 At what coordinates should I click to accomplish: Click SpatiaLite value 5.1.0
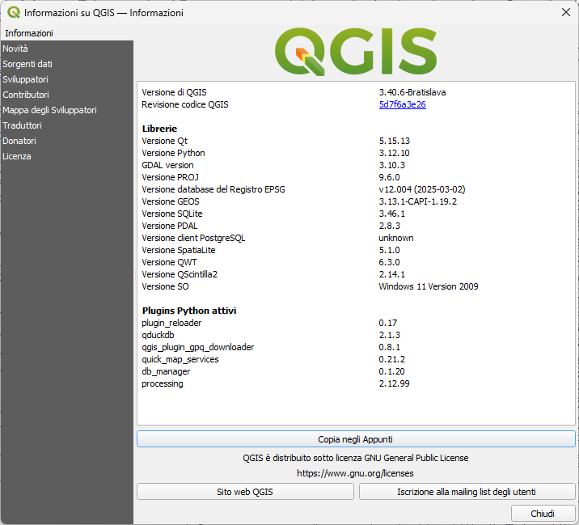pos(389,250)
